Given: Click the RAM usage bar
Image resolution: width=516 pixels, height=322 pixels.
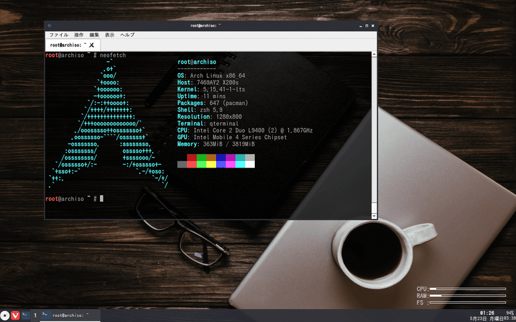Looking at the screenshot, I should pos(468,296).
